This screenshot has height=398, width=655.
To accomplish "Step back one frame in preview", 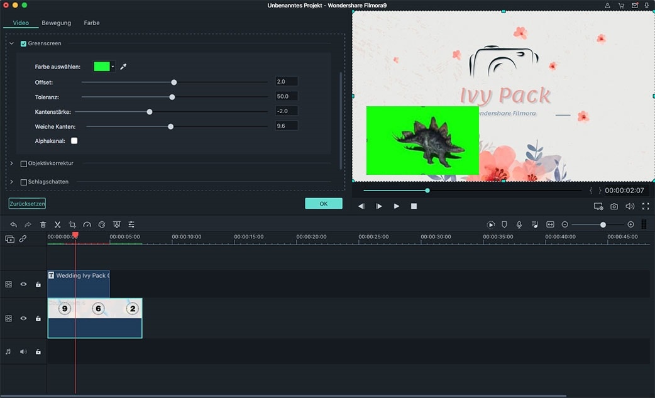I will tap(361, 206).
